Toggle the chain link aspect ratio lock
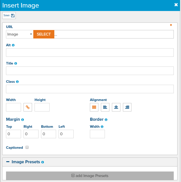The image size is (181, 182). [x=28, y=107]
